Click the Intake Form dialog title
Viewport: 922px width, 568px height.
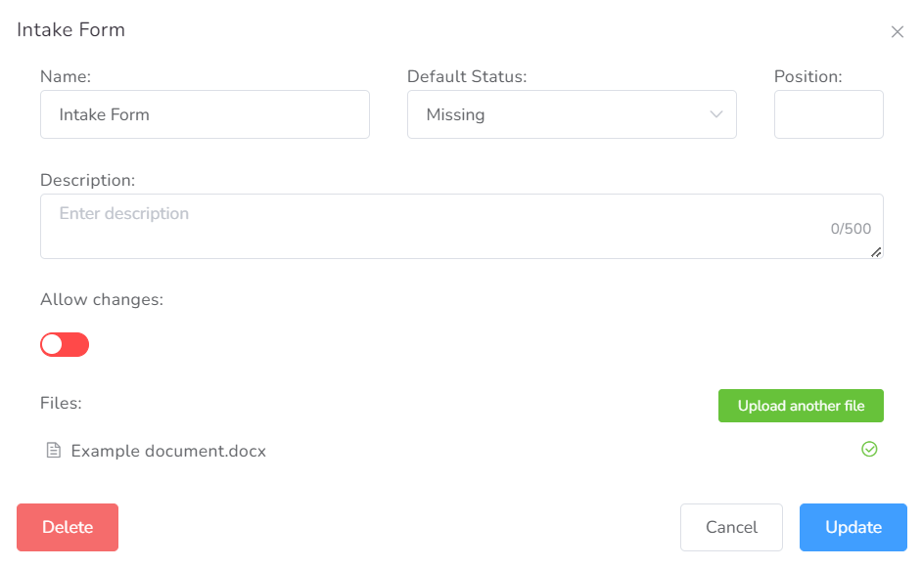click(x=71, y=30)
